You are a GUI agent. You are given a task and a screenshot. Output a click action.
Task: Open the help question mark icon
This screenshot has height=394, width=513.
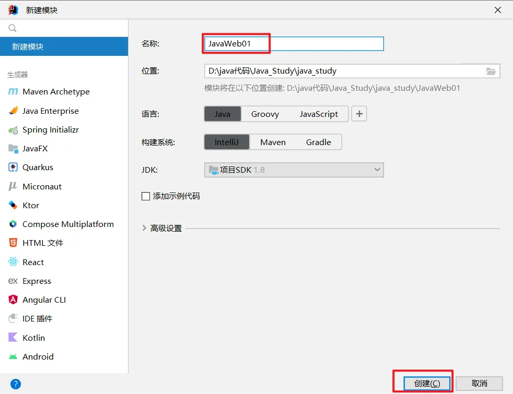[15, 384]
